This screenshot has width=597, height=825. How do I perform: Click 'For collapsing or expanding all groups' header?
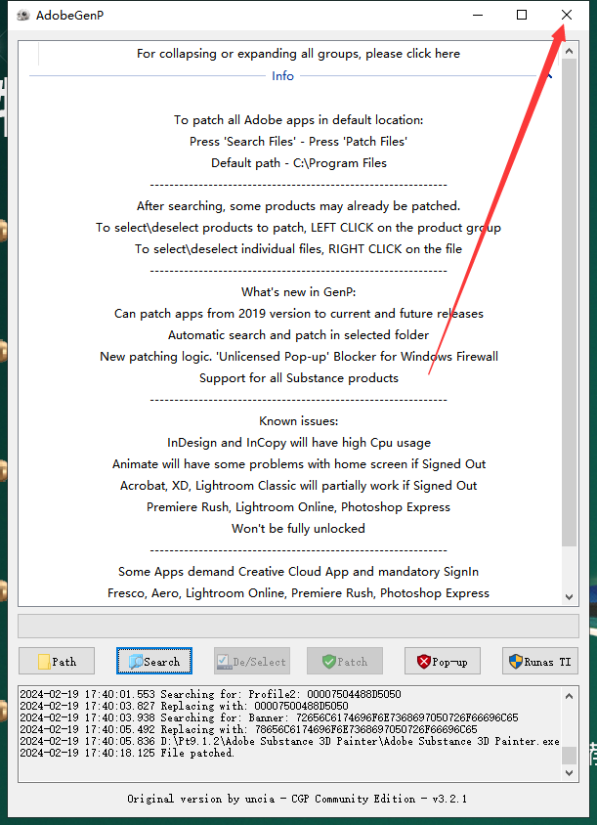pos(298,54)
